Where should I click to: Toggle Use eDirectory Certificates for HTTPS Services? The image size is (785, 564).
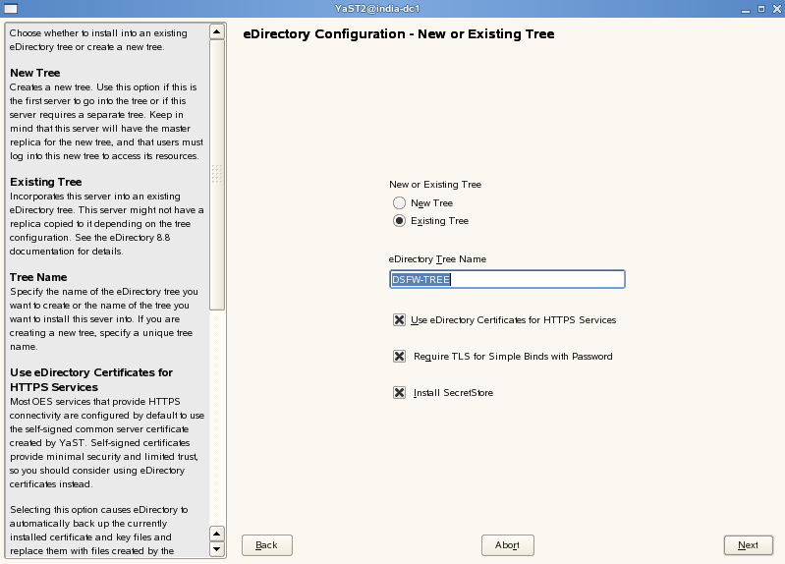[x=399, y=319]
